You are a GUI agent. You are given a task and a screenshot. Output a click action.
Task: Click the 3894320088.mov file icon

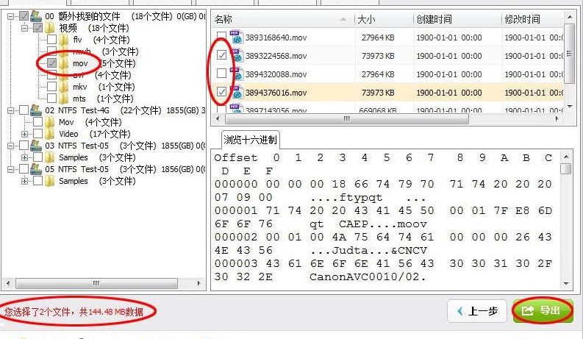[x=236, y=74]
